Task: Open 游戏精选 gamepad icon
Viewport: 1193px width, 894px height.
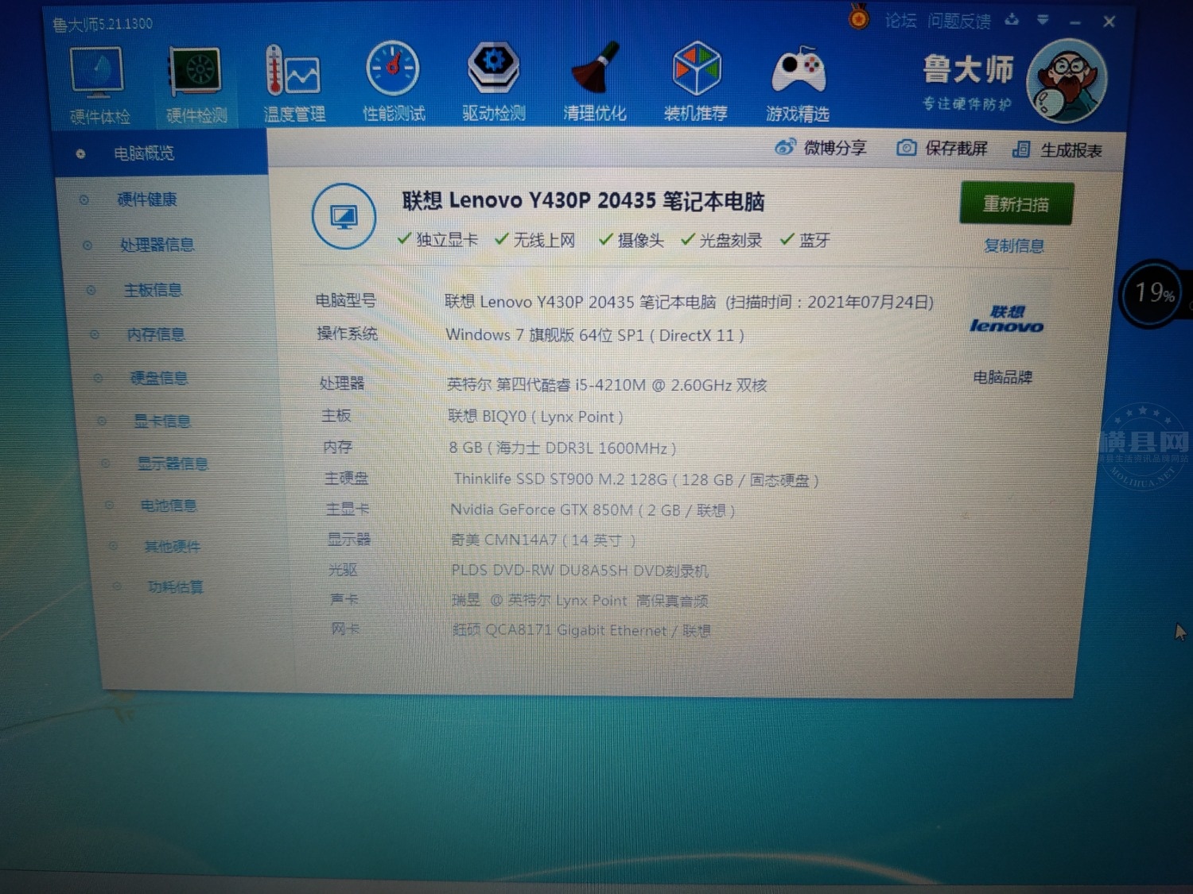Action: coord(798,84)
